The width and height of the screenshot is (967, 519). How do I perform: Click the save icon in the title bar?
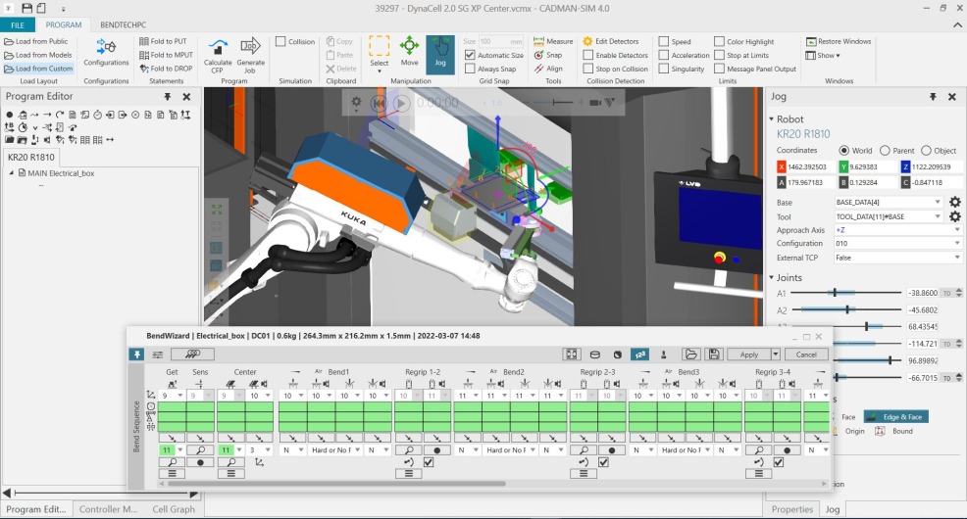pos(27,8)
